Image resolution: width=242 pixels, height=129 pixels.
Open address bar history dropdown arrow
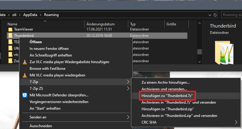pos(210,15)
